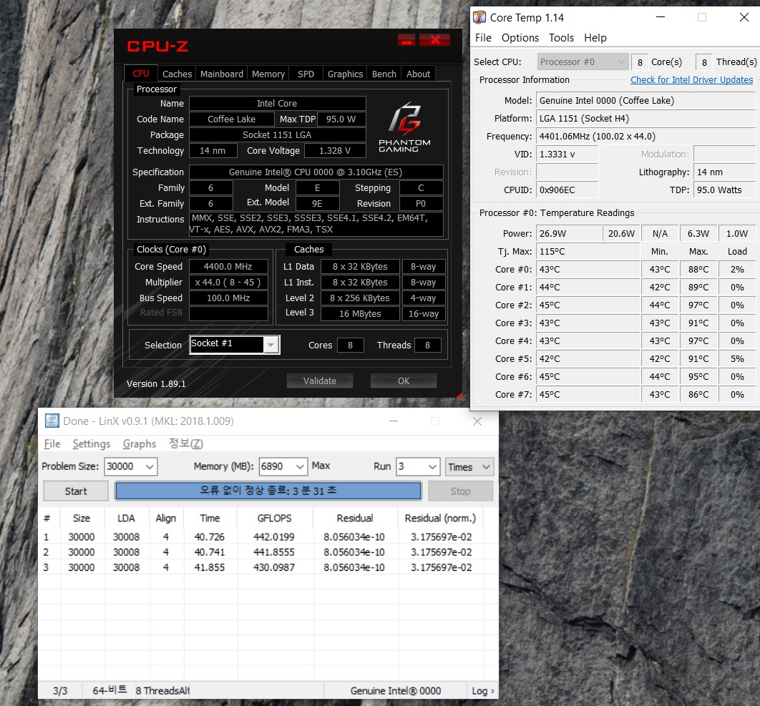Image resolution: width=760 pixels, height=706 pixels.
Task: Click the Core Speed value 4400.0 MHz
Action: tap(228, 267)
